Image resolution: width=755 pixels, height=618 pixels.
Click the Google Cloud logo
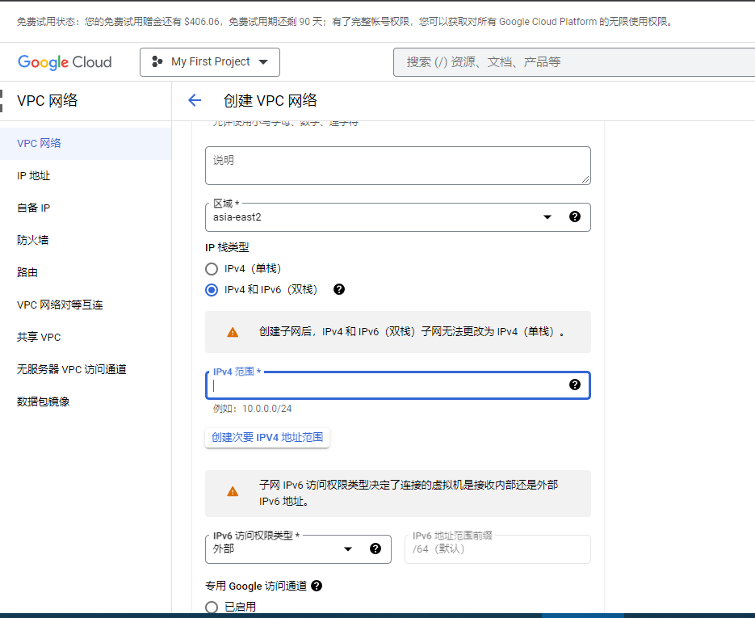click(65, 62)
